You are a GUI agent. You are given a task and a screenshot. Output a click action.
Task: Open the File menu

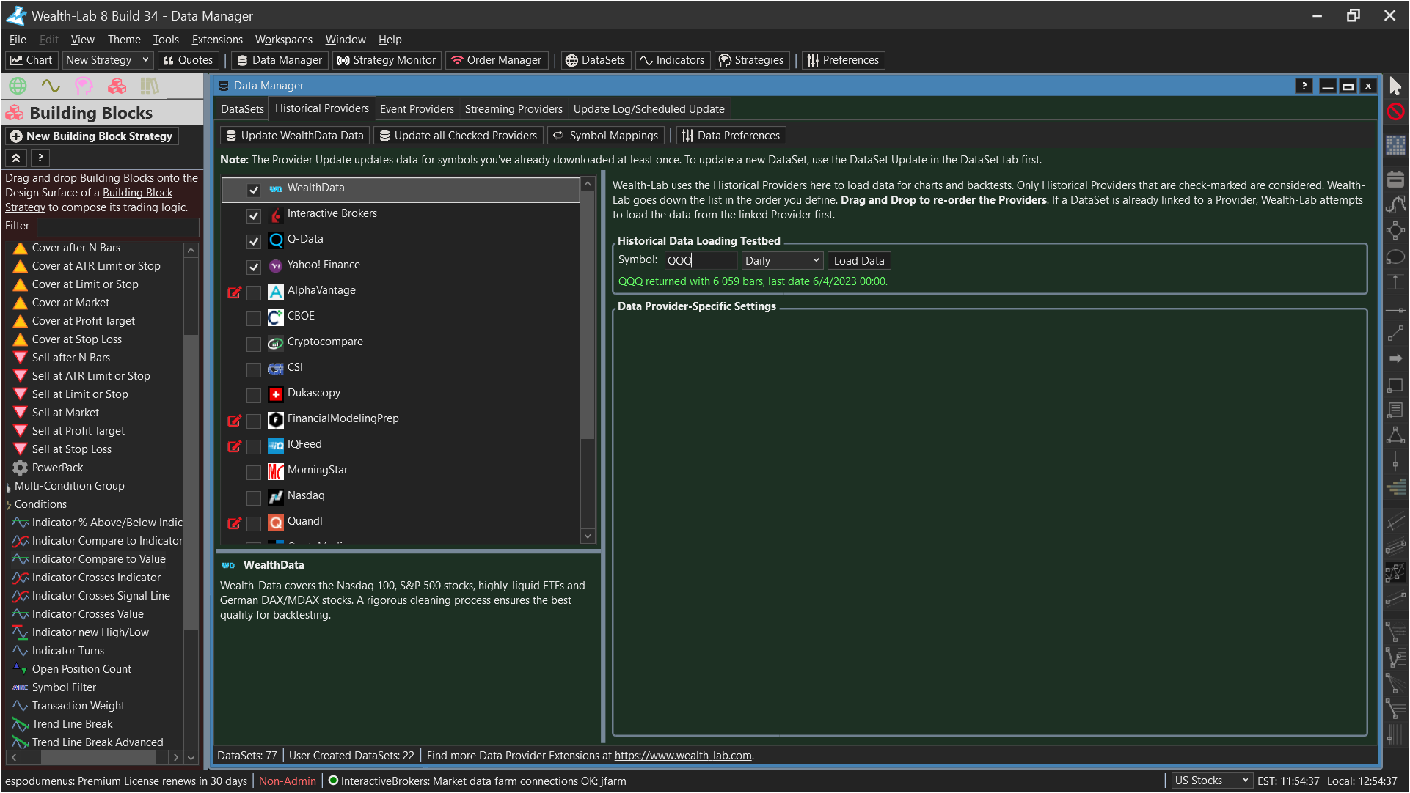pos(18,40)
